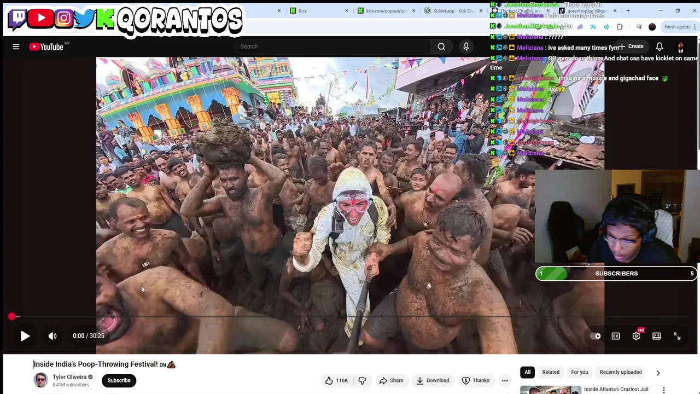Click the Tyler Oliveira channel avatar

pyautogui.click(x=40, y=380)
